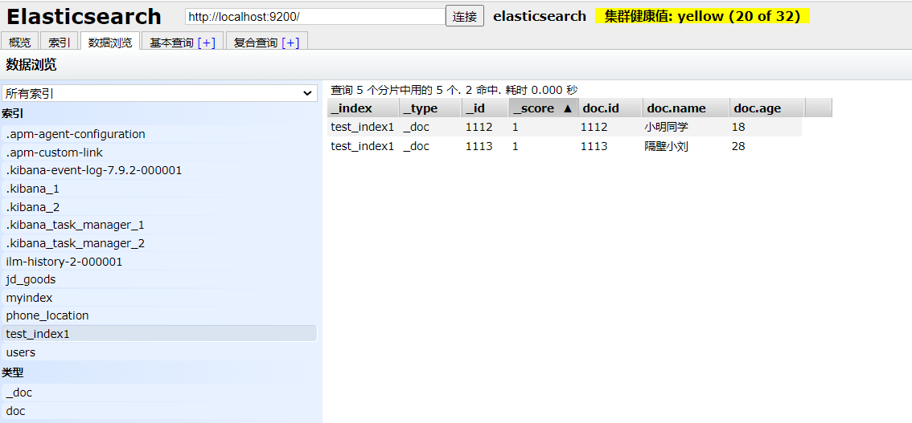Image resolution: width=912 pixels, height=423 pixels.
Task: Click the 连接 connect button
Action: 464,16
